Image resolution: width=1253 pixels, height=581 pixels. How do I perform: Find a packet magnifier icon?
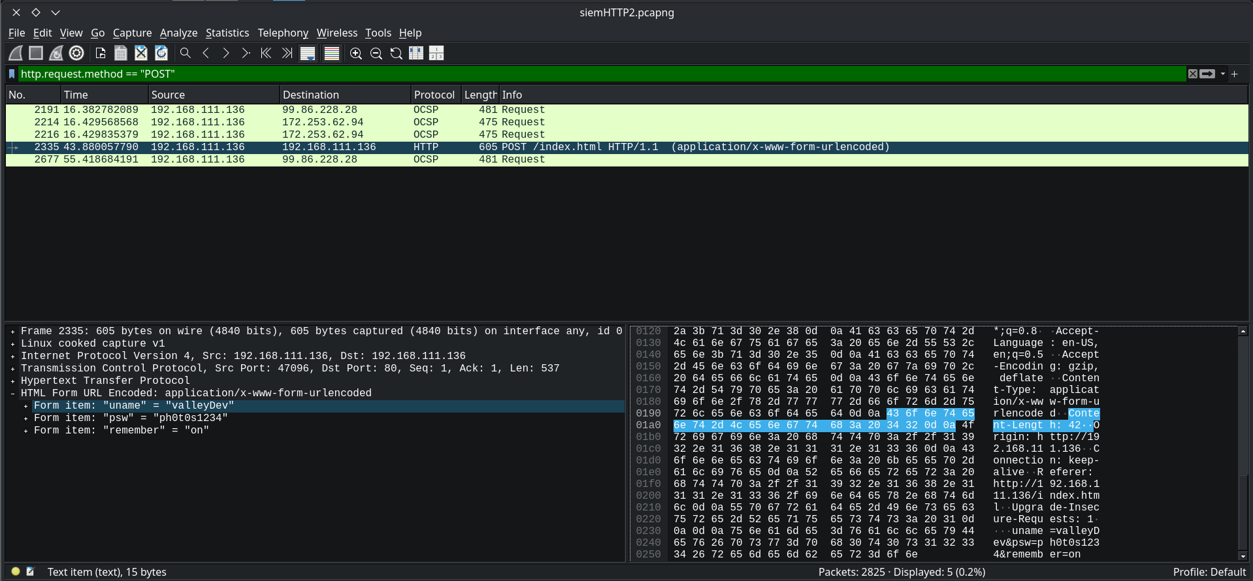pos(186,54)
